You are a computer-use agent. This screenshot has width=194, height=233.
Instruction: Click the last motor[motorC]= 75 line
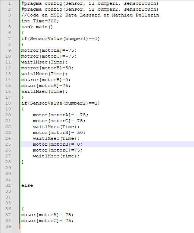[x=47, y=221]
